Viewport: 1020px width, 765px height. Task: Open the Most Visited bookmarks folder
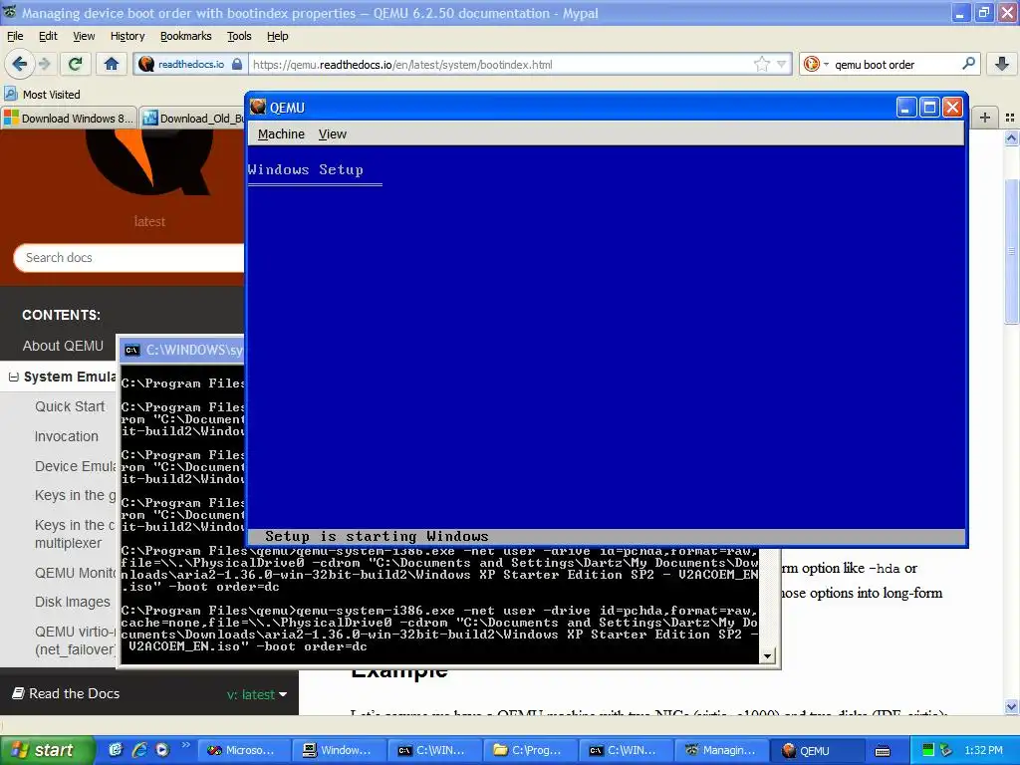tap(43, 95)
